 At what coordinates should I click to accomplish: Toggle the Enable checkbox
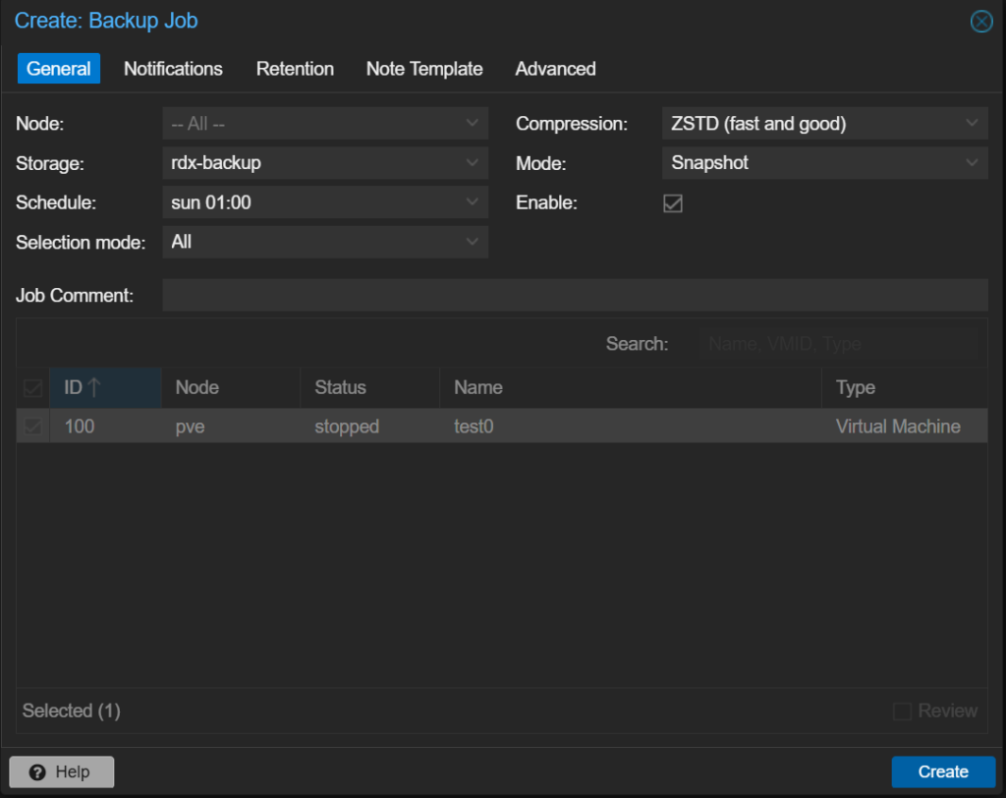click(x=673, y=203)
